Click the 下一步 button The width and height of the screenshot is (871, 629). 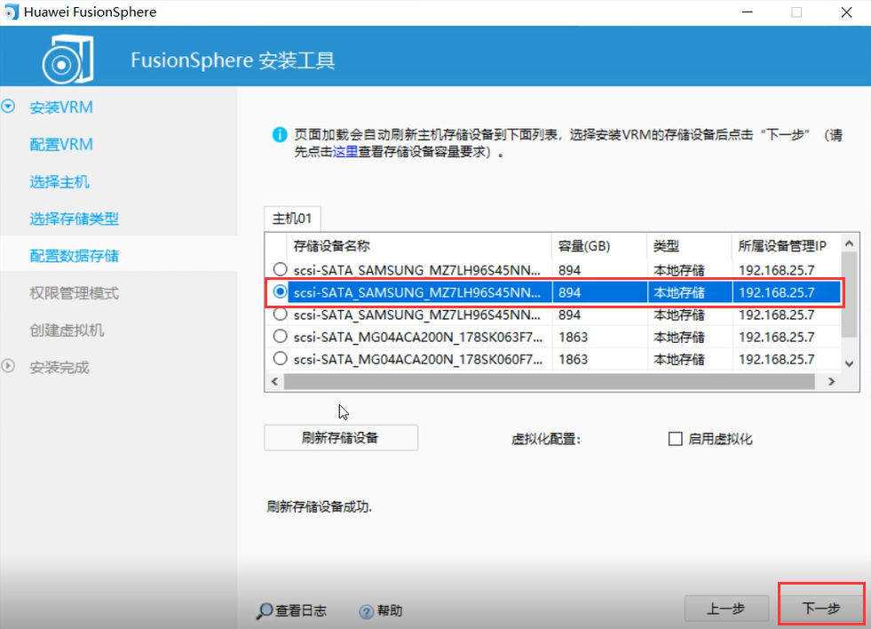click(821, 609)
